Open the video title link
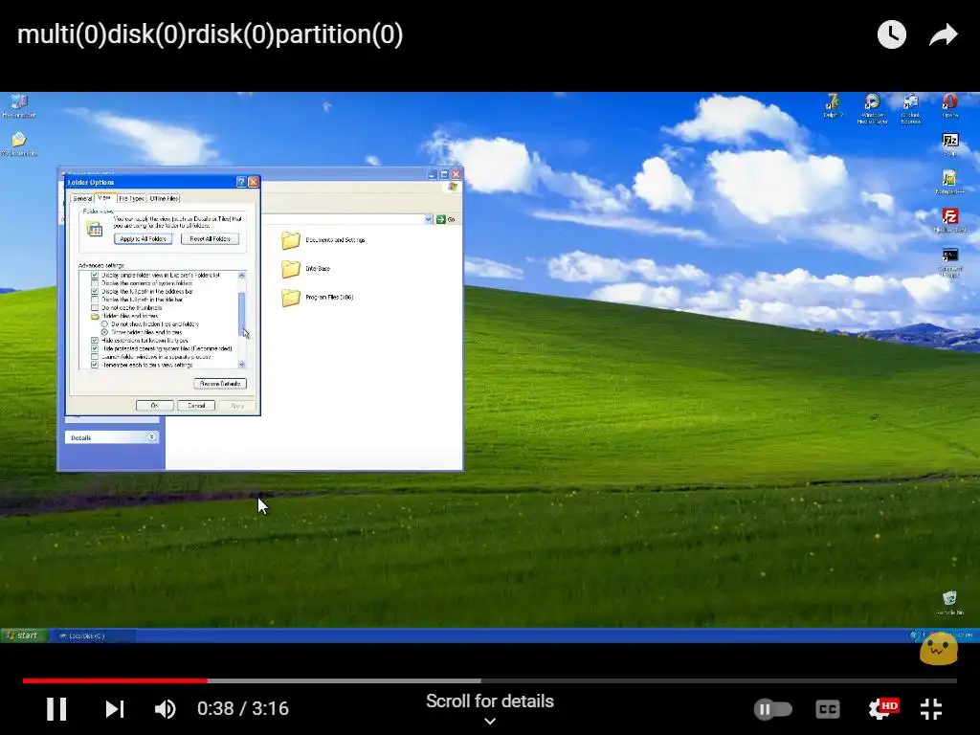980x735 pixels. (210, 34)
